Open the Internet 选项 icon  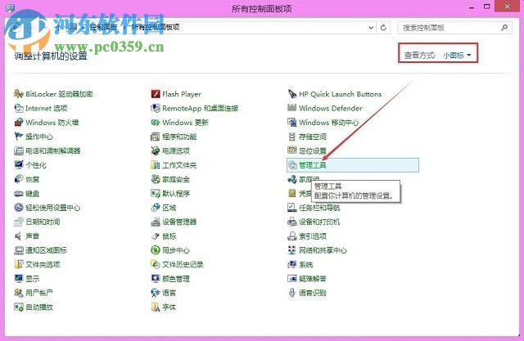[18, 108]
